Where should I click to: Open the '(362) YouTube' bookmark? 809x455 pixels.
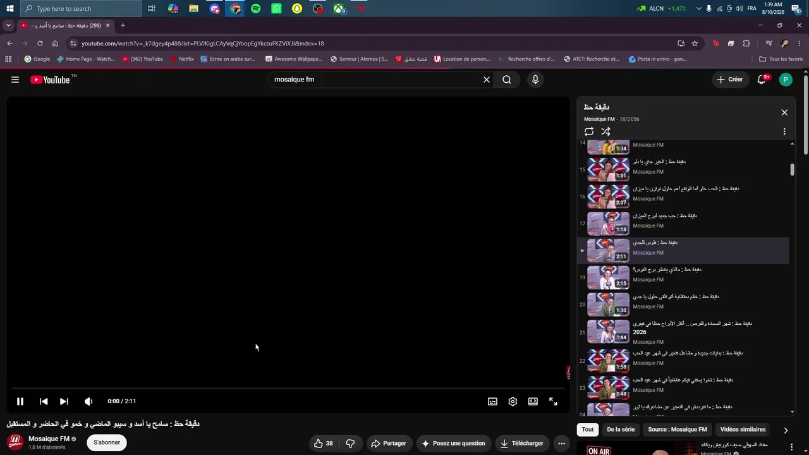tap(143, 59)
